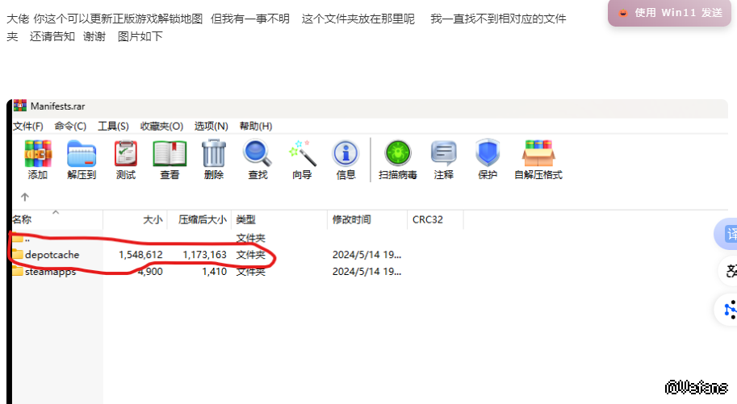Click the WinRAR title bar icon
This screenshot has height=404, width=737.
19,106
